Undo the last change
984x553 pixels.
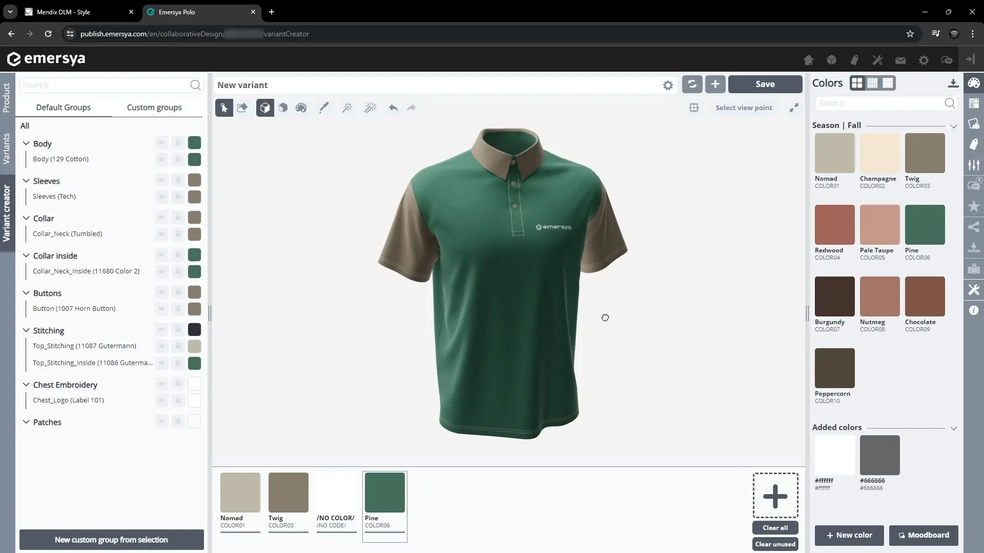point(393,108)
